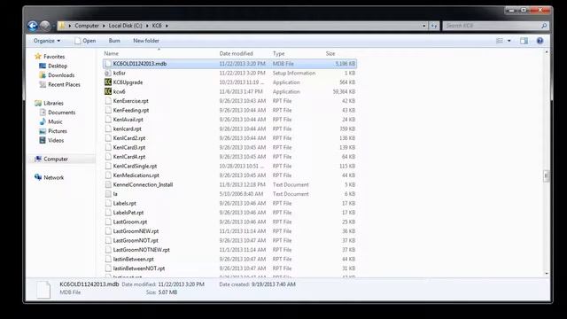Click the Music library icon
The width and height of the screenshot is (567, 319).
(x=43, y=122)
